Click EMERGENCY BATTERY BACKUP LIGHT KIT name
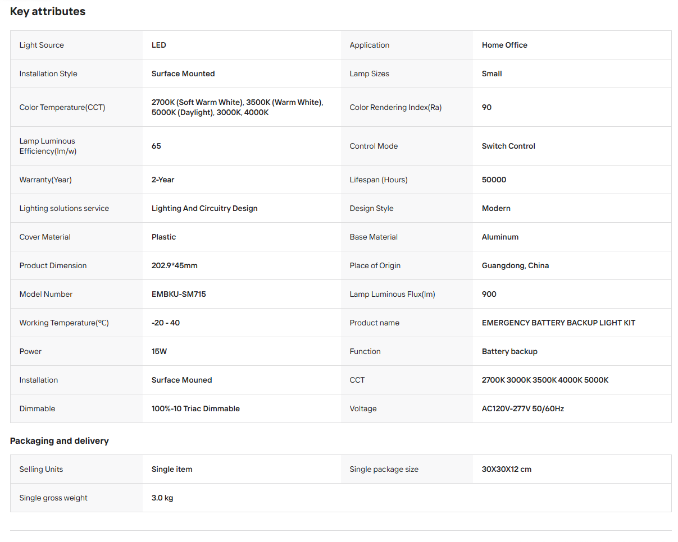 (558, 323)
